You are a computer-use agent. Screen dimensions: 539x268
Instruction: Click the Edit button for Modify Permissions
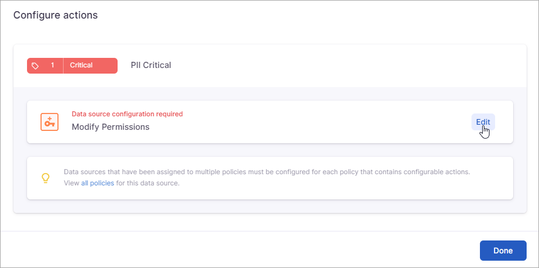coord(483,122)
